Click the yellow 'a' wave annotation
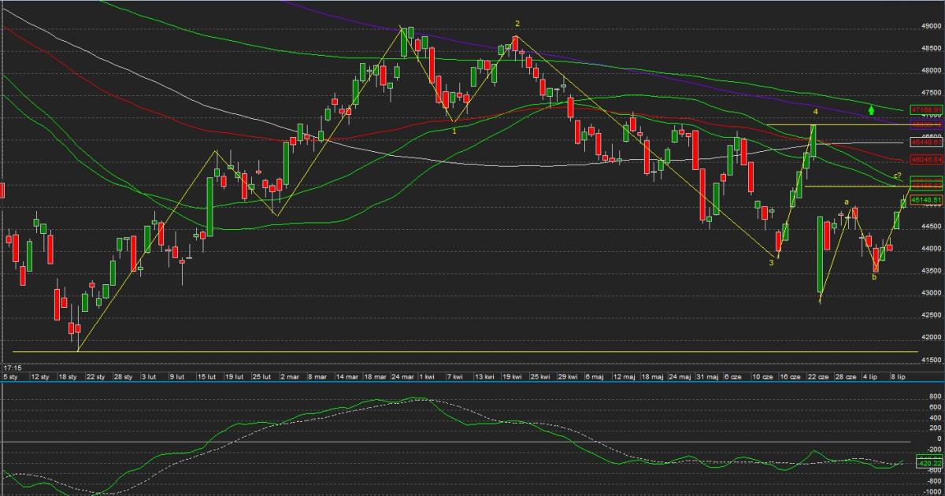The width and height of the screenshot is (945, 496). 847,202
